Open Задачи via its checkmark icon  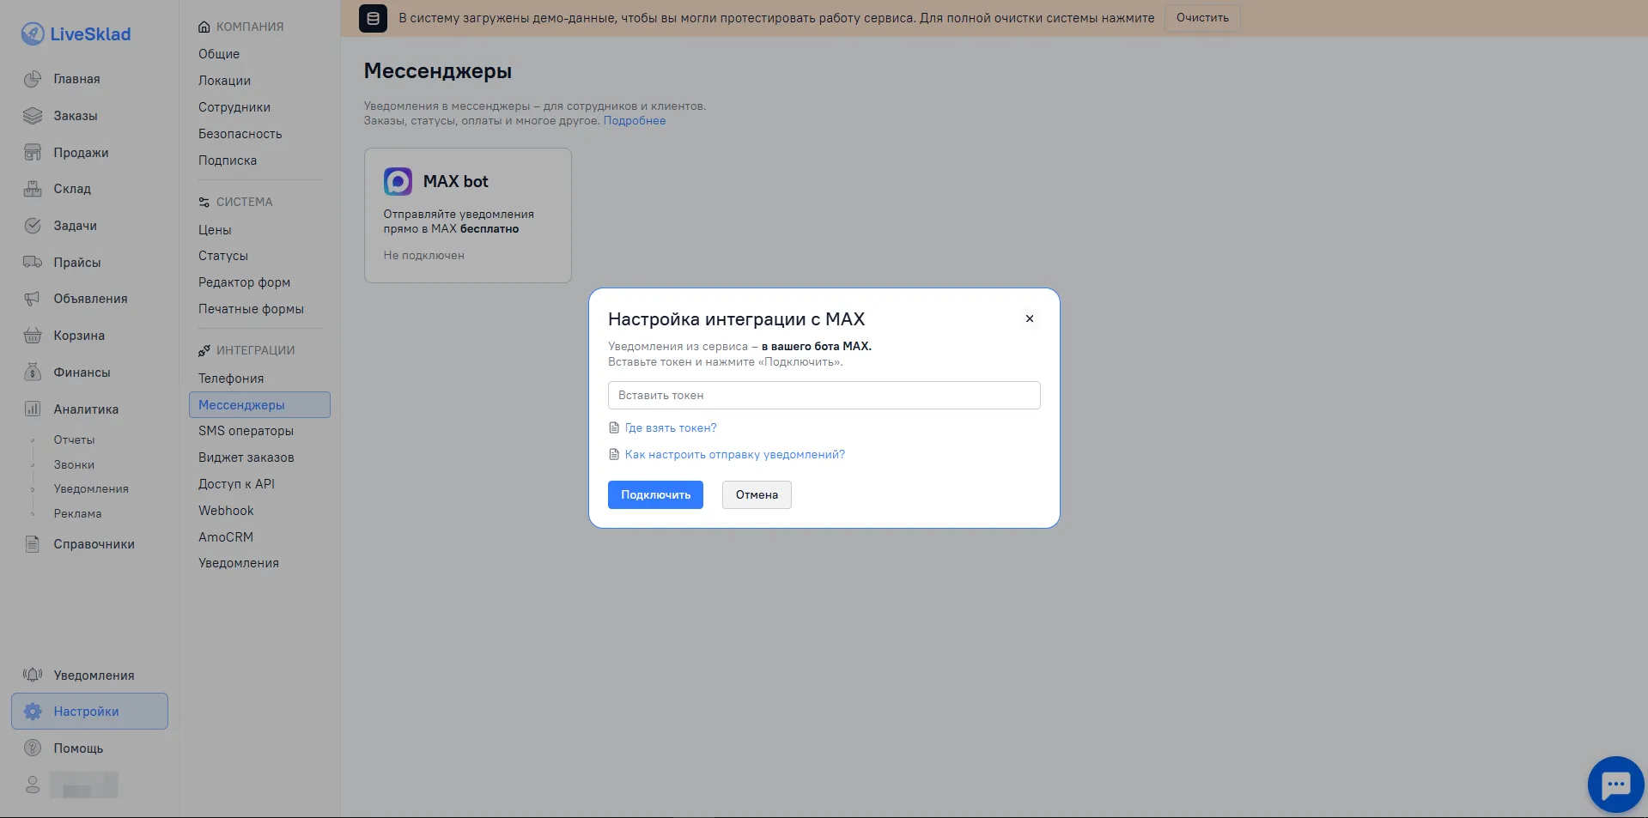point(33,226)
